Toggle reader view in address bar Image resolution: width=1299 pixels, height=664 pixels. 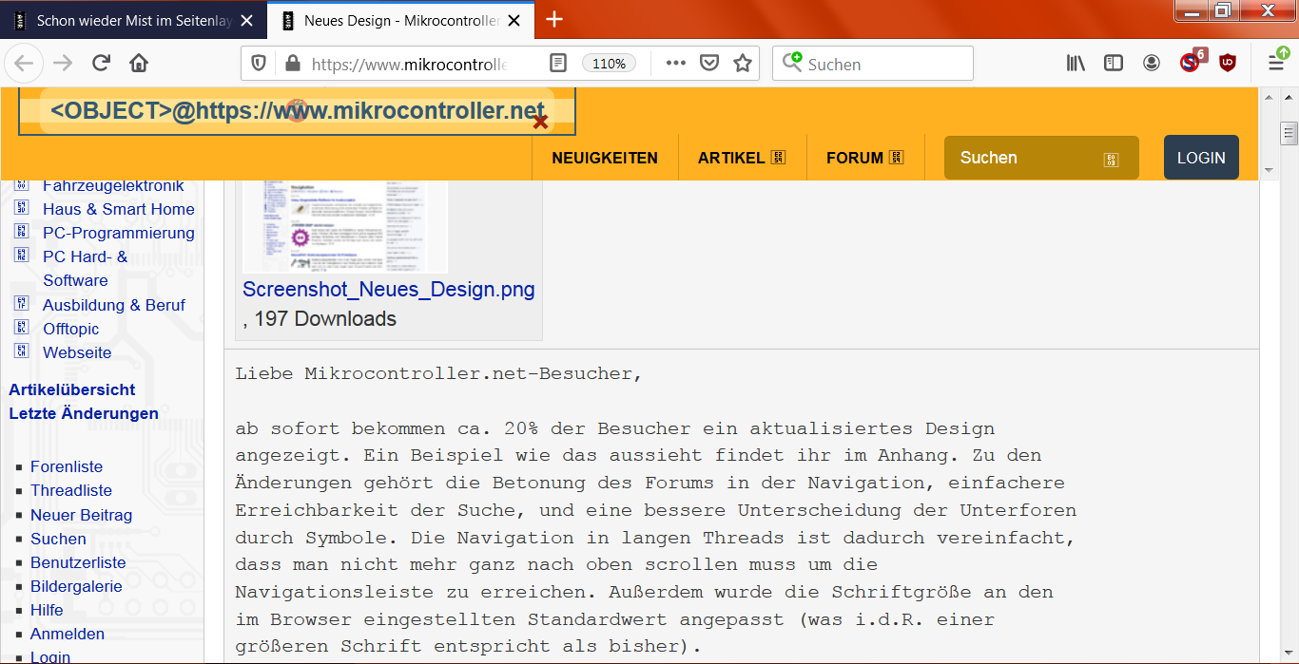coord(558,64)
